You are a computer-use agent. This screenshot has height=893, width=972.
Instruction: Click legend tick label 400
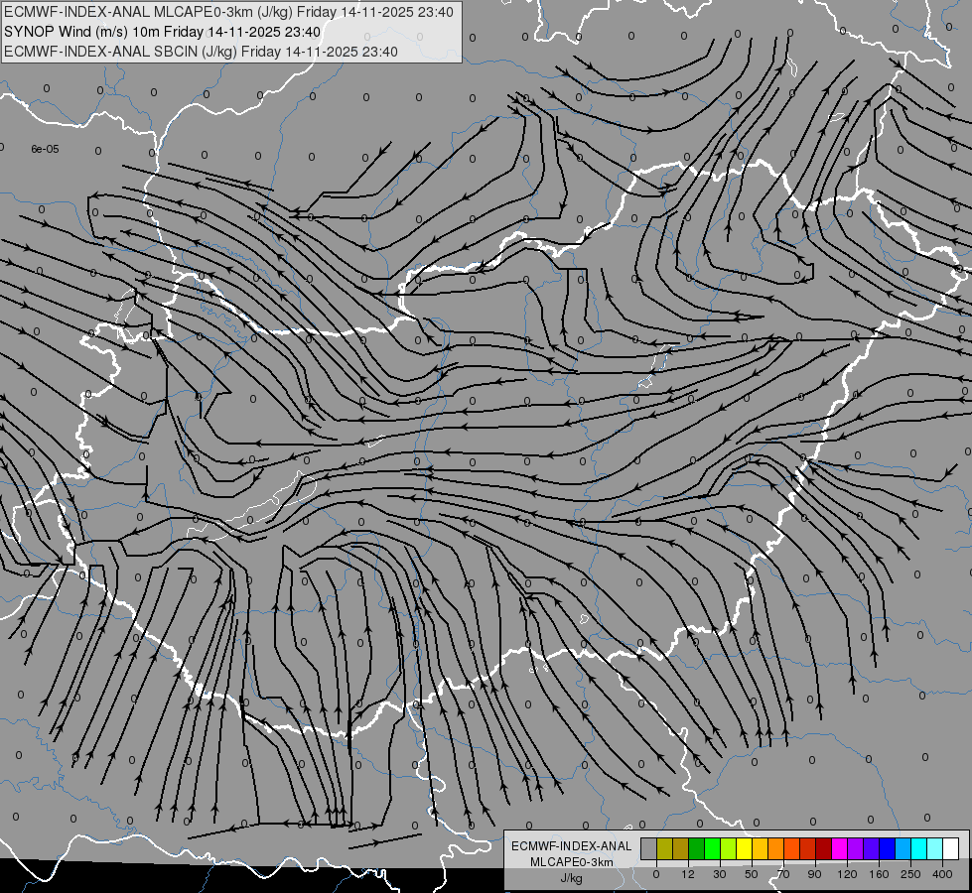click(943, 874)
